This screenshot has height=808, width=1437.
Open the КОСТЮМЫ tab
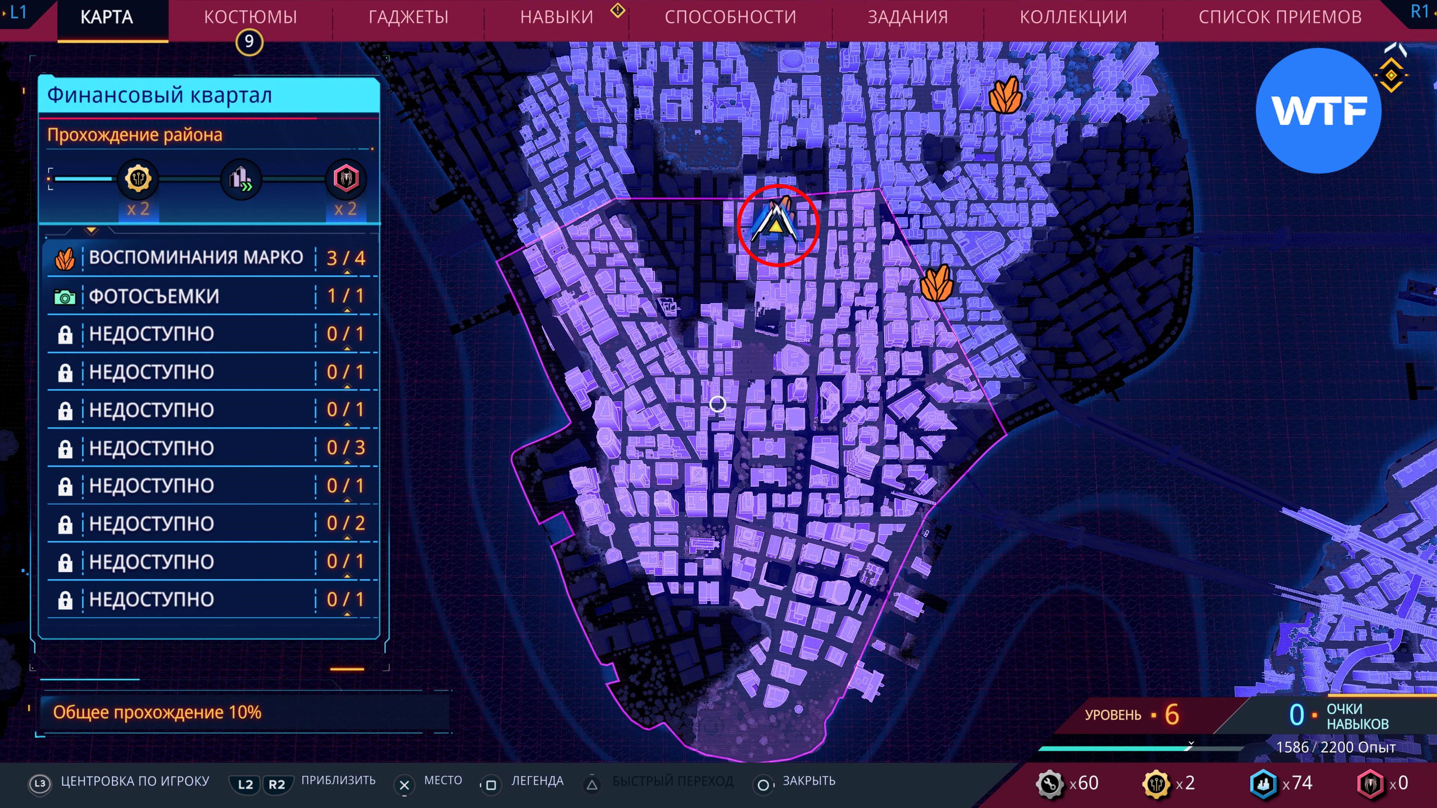coord(250,17)
